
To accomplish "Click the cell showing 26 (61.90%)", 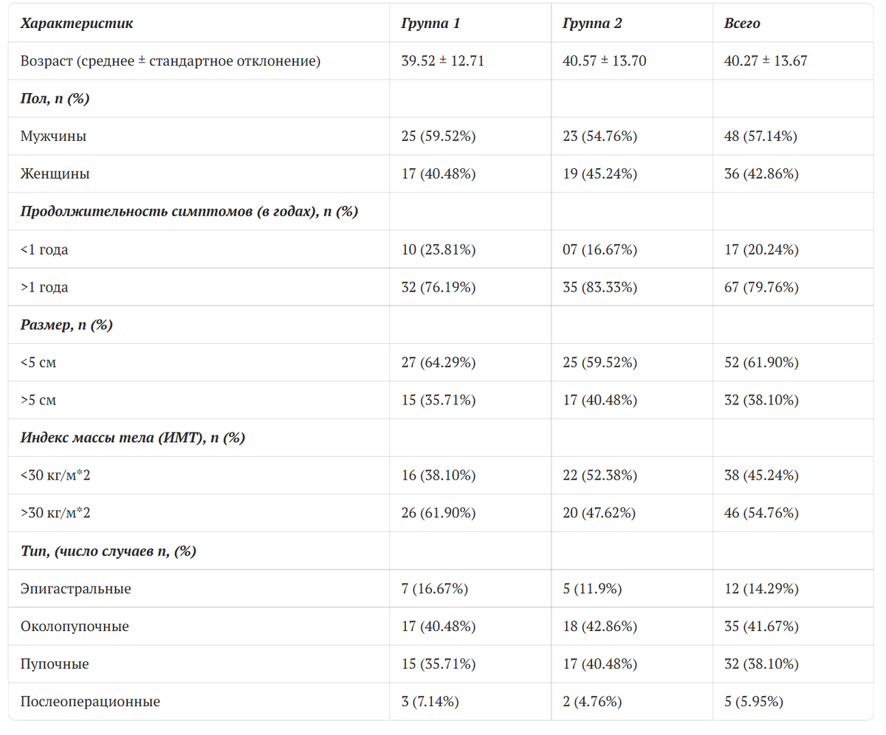I will tap(438, 513).
